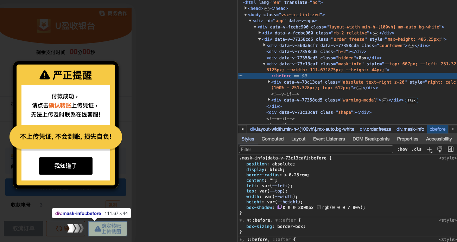
Task: Click the three-dot menu on the ::before row
Action: pos(240,76)
